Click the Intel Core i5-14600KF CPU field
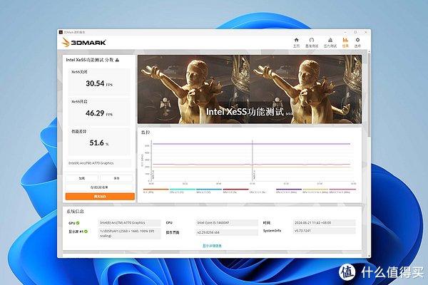Viewport: 428px width, 285px height. pos(227,223)
